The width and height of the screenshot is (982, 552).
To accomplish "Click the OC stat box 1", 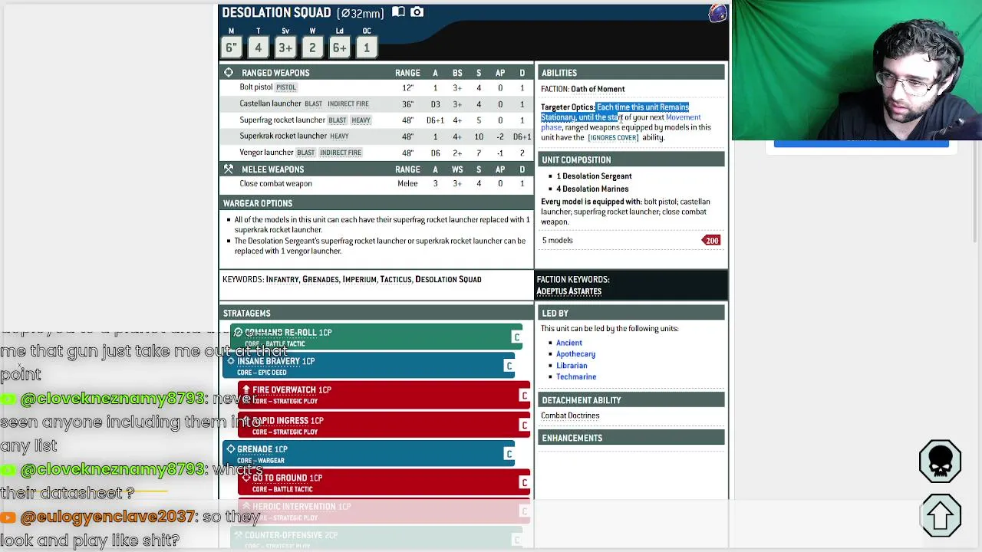I will click(366, 48).
